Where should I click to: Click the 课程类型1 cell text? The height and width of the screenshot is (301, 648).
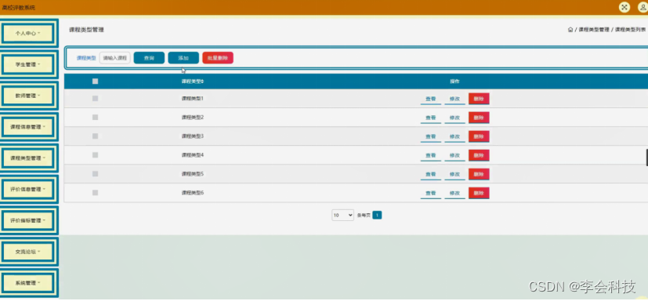pyautogui.click(x=193, y=99)
